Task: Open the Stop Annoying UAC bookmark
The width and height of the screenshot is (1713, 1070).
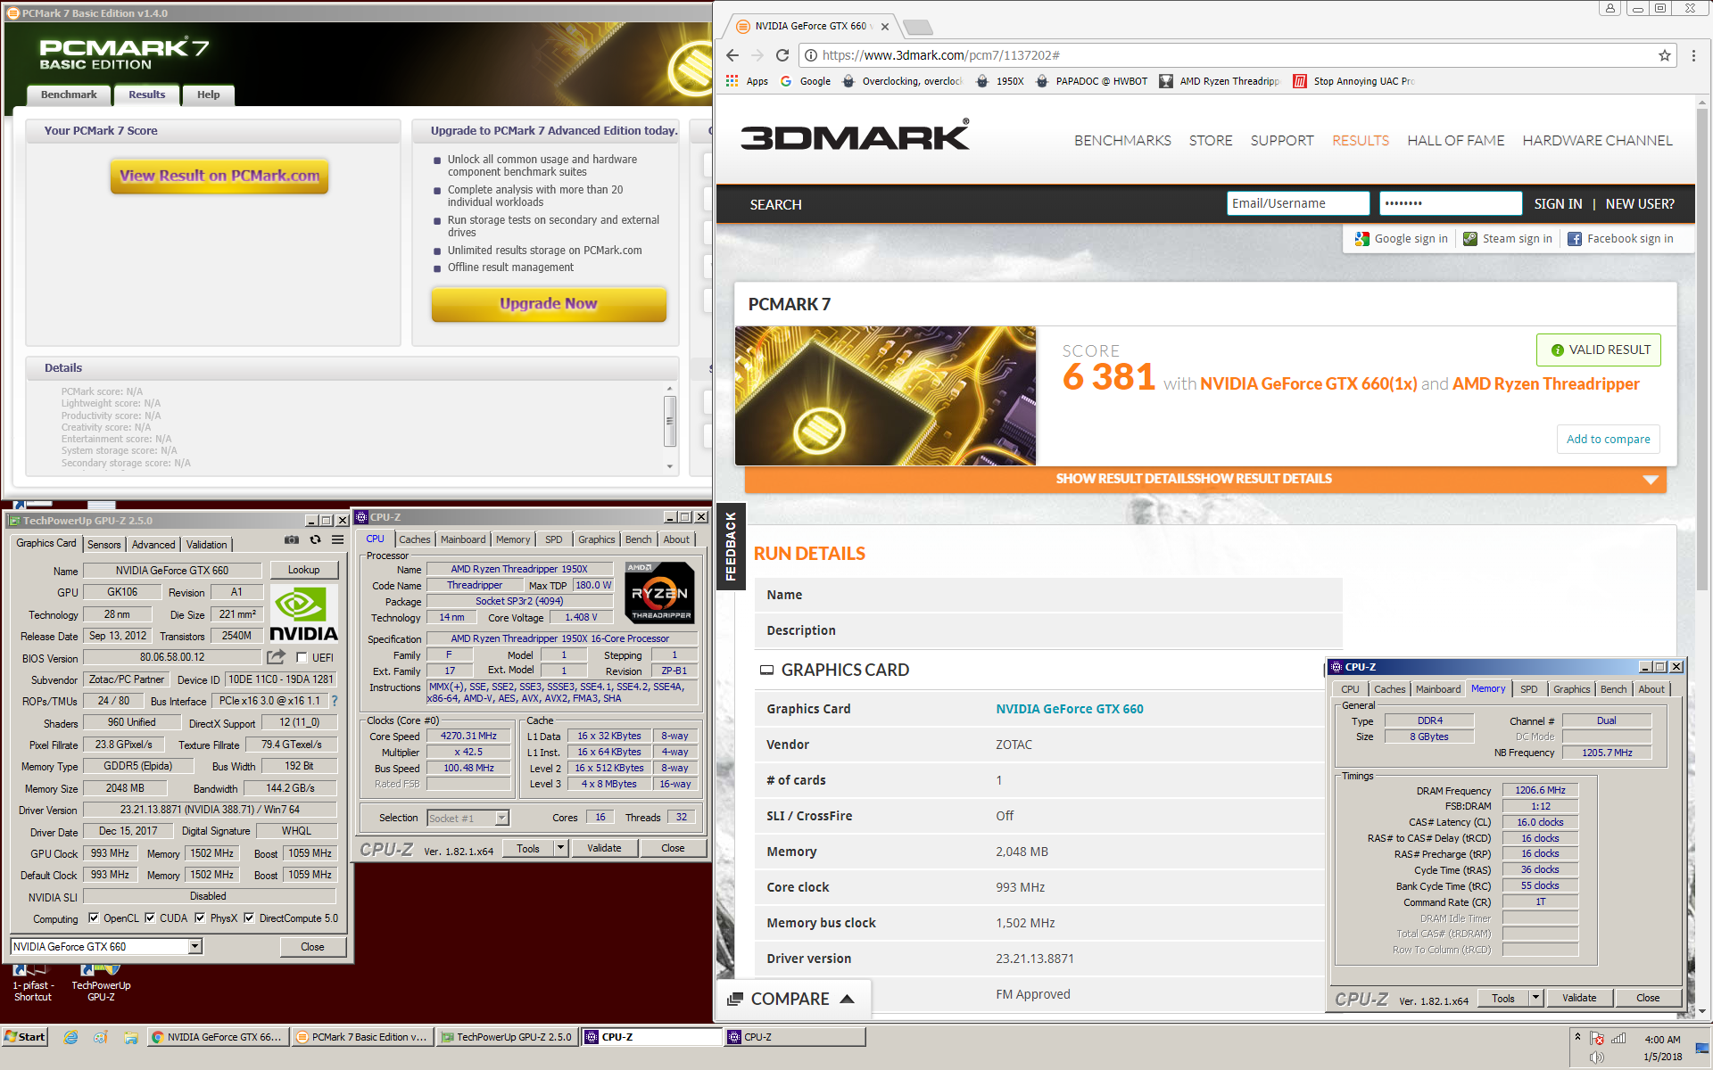Action: click(1354, 81)
